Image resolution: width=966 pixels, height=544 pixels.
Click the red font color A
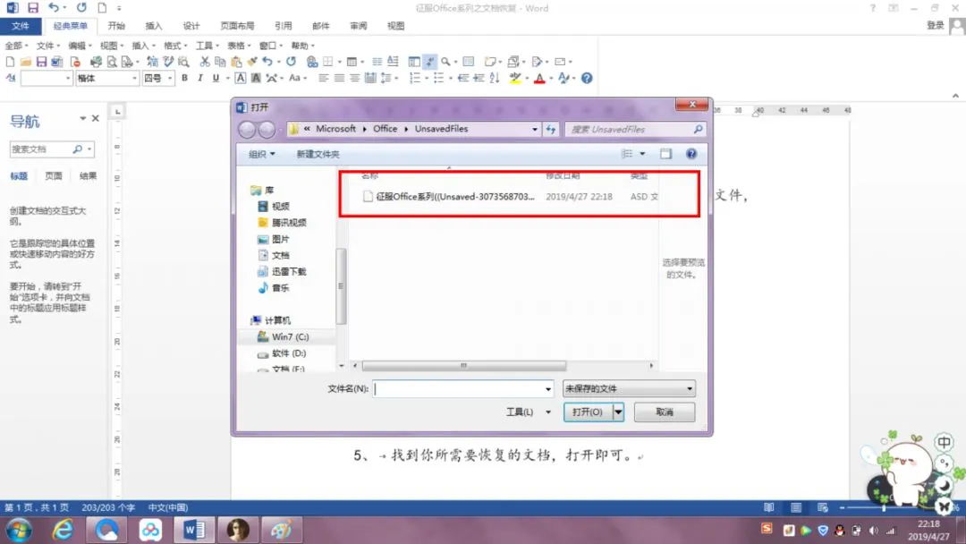(539, 78)
